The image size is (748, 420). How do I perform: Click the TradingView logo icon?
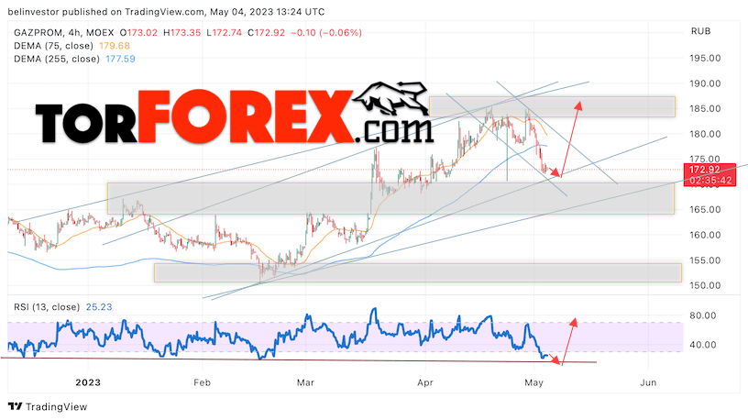pos(16,406)
